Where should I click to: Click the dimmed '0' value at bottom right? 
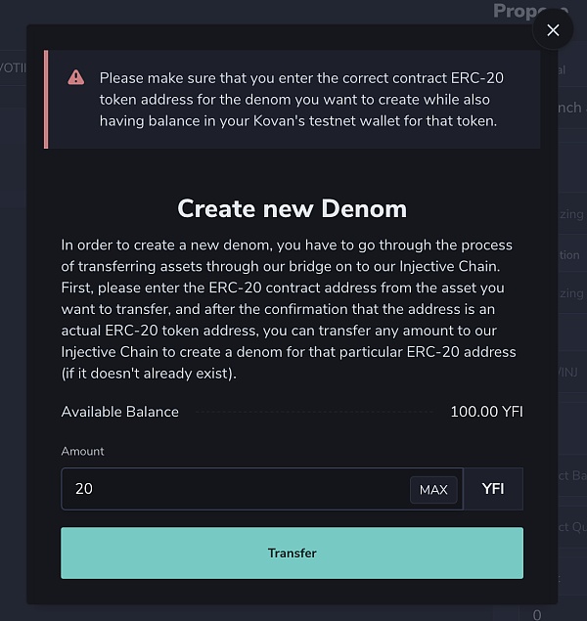(537, 614)
